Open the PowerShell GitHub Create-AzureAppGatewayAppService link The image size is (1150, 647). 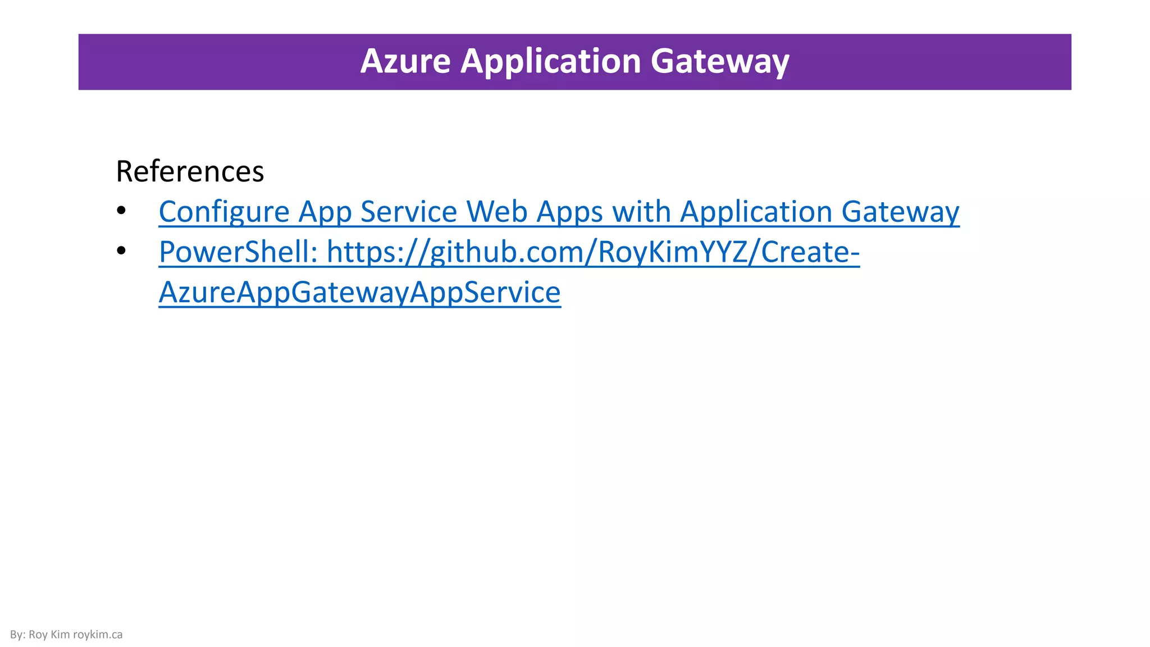(x=509, y=272)
